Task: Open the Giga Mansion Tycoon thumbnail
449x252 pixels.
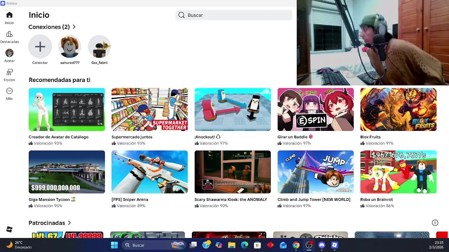Action: pyautogui.click(x=67, y=172)
